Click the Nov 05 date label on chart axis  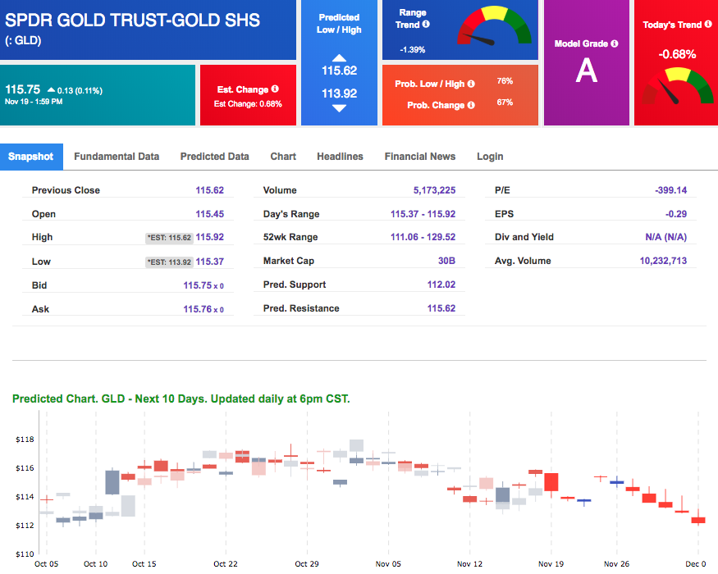point(388,564)
